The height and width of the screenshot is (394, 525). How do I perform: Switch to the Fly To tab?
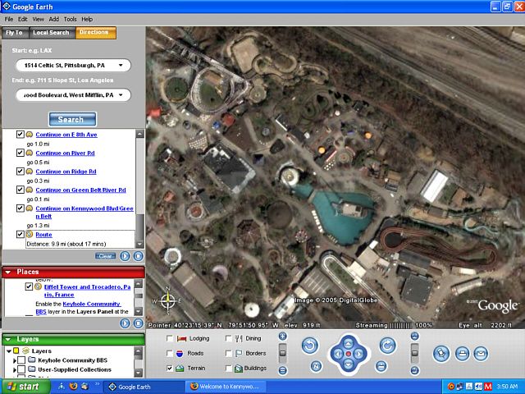coord(16,33)
